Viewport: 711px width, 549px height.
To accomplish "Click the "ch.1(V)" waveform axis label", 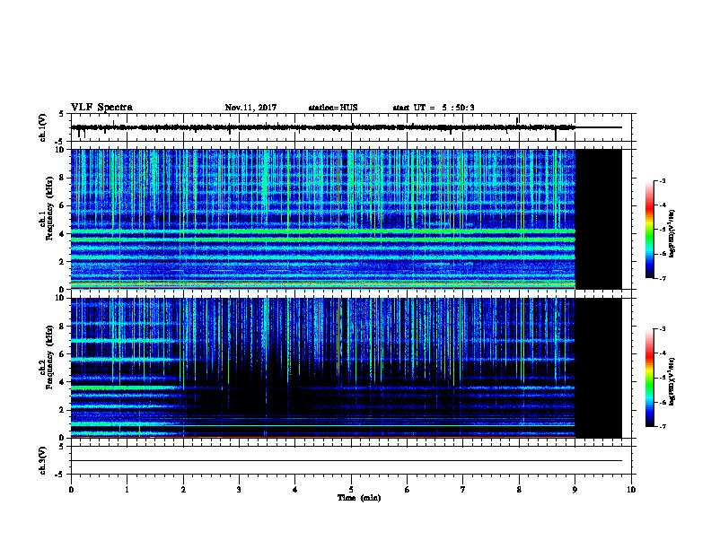I will (43, 127).
